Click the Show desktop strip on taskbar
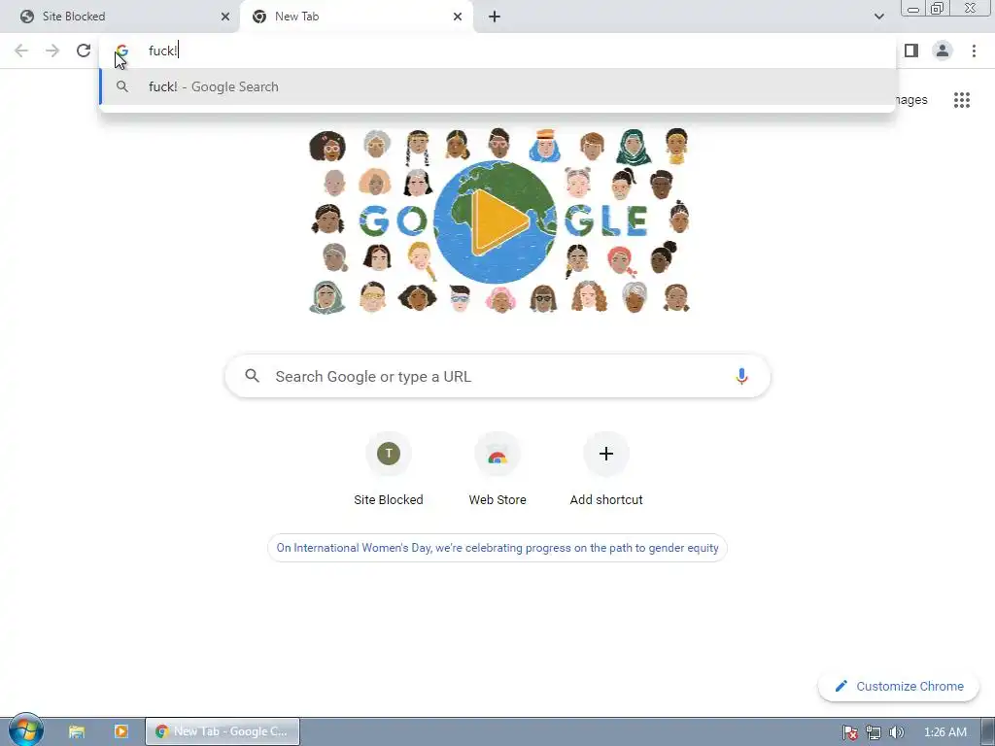This screenshot has height=746, width=995. coord(988,731)
